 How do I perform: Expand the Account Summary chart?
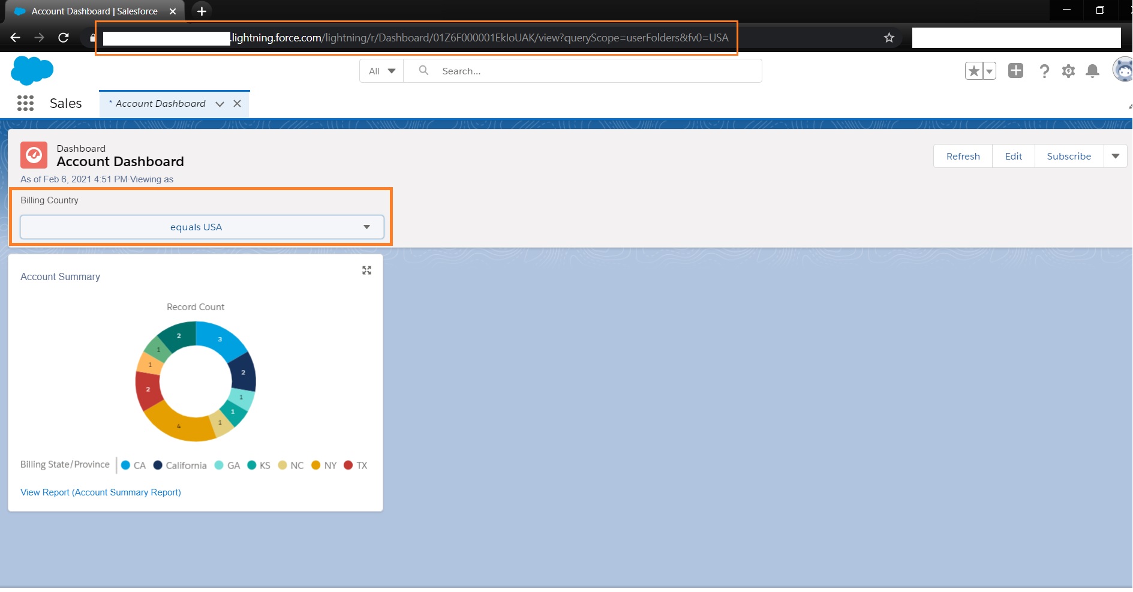366,271
